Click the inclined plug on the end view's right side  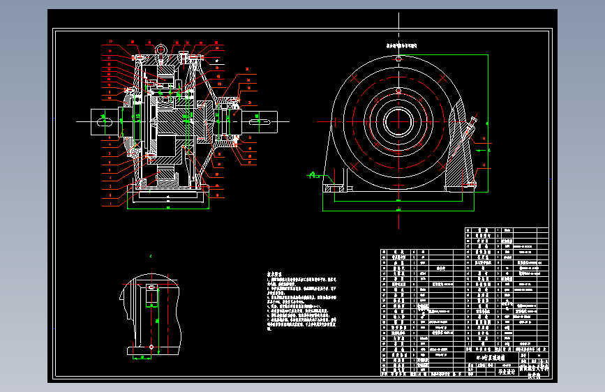471,126
